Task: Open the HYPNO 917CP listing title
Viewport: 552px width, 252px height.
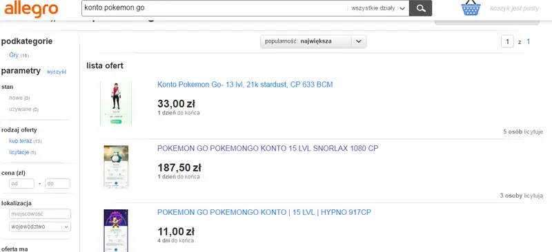Action: coord(264,212)
